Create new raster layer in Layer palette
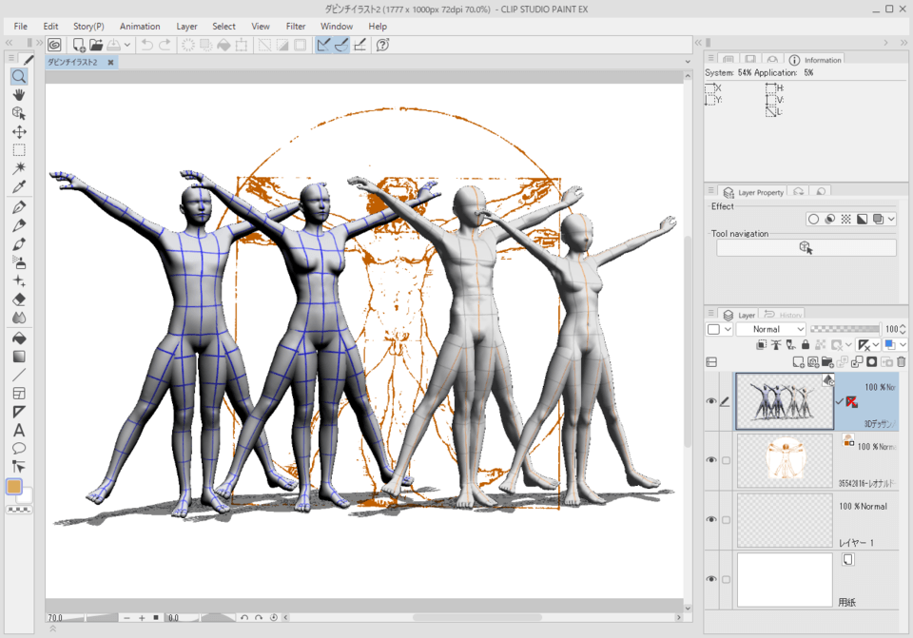 (x=798, y=362)
